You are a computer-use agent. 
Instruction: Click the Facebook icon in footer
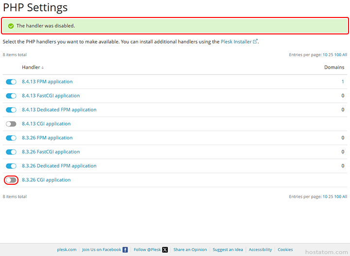[125, 250]
